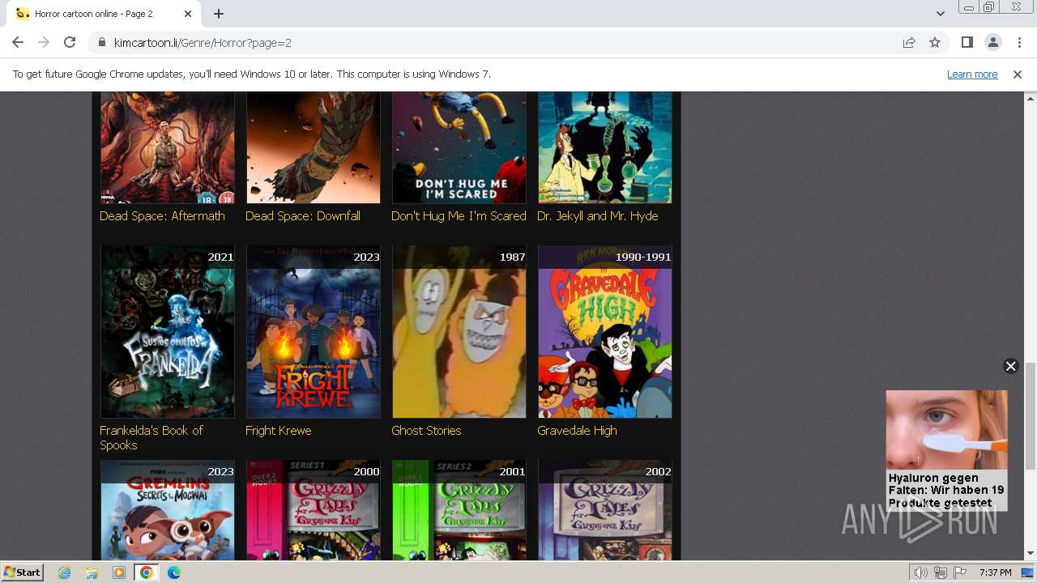Select the Grizzly Tales 2000 poster
The image size is (1037, 583).
coord(314,510)
